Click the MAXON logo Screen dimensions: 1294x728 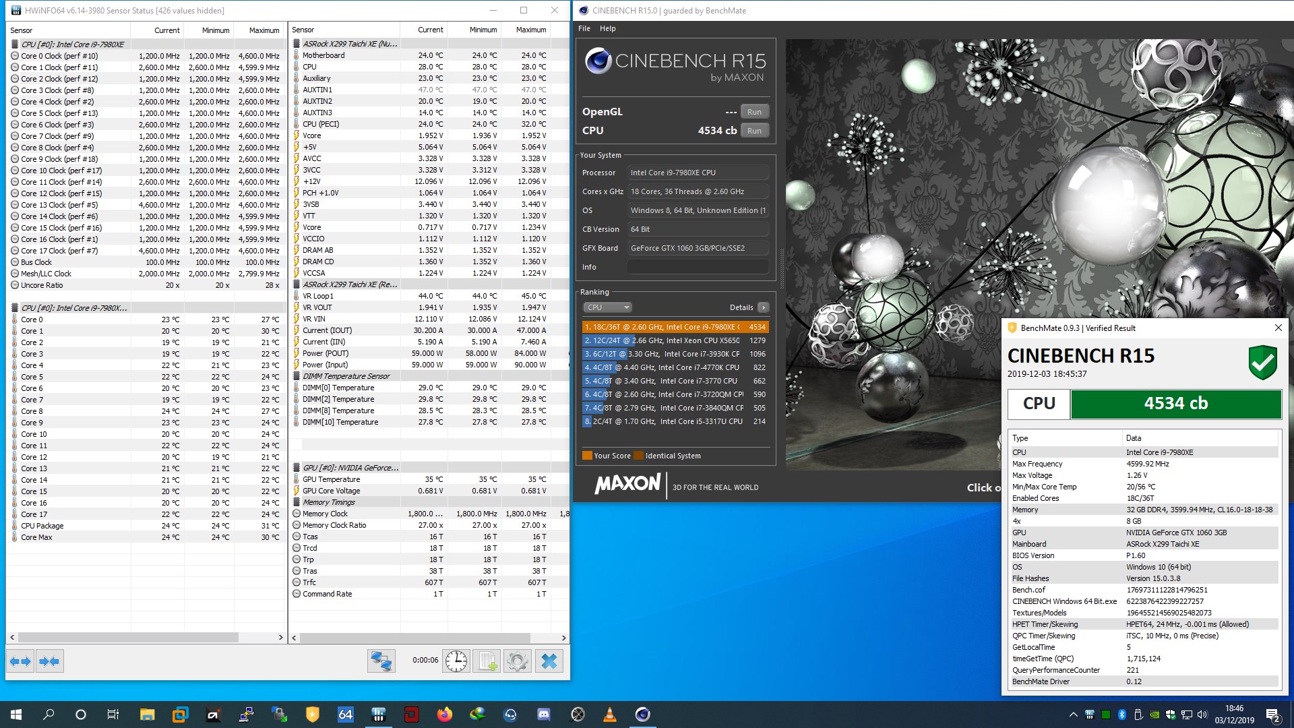pos(627,484)
